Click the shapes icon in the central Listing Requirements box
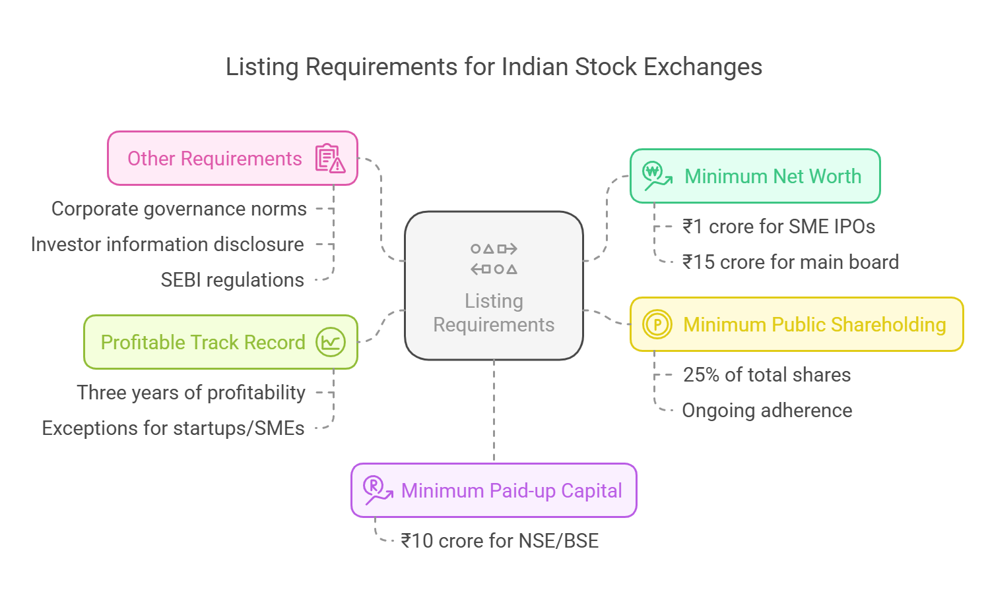Screen dimensions: 988x601 (x=494, y=259)
